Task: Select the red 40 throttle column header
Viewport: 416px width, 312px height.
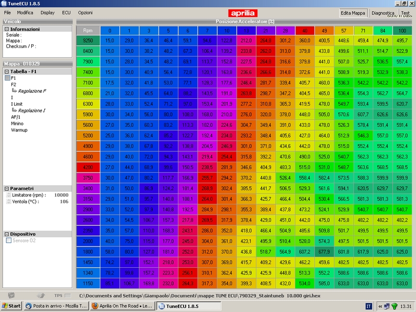Action: (305, 31)
